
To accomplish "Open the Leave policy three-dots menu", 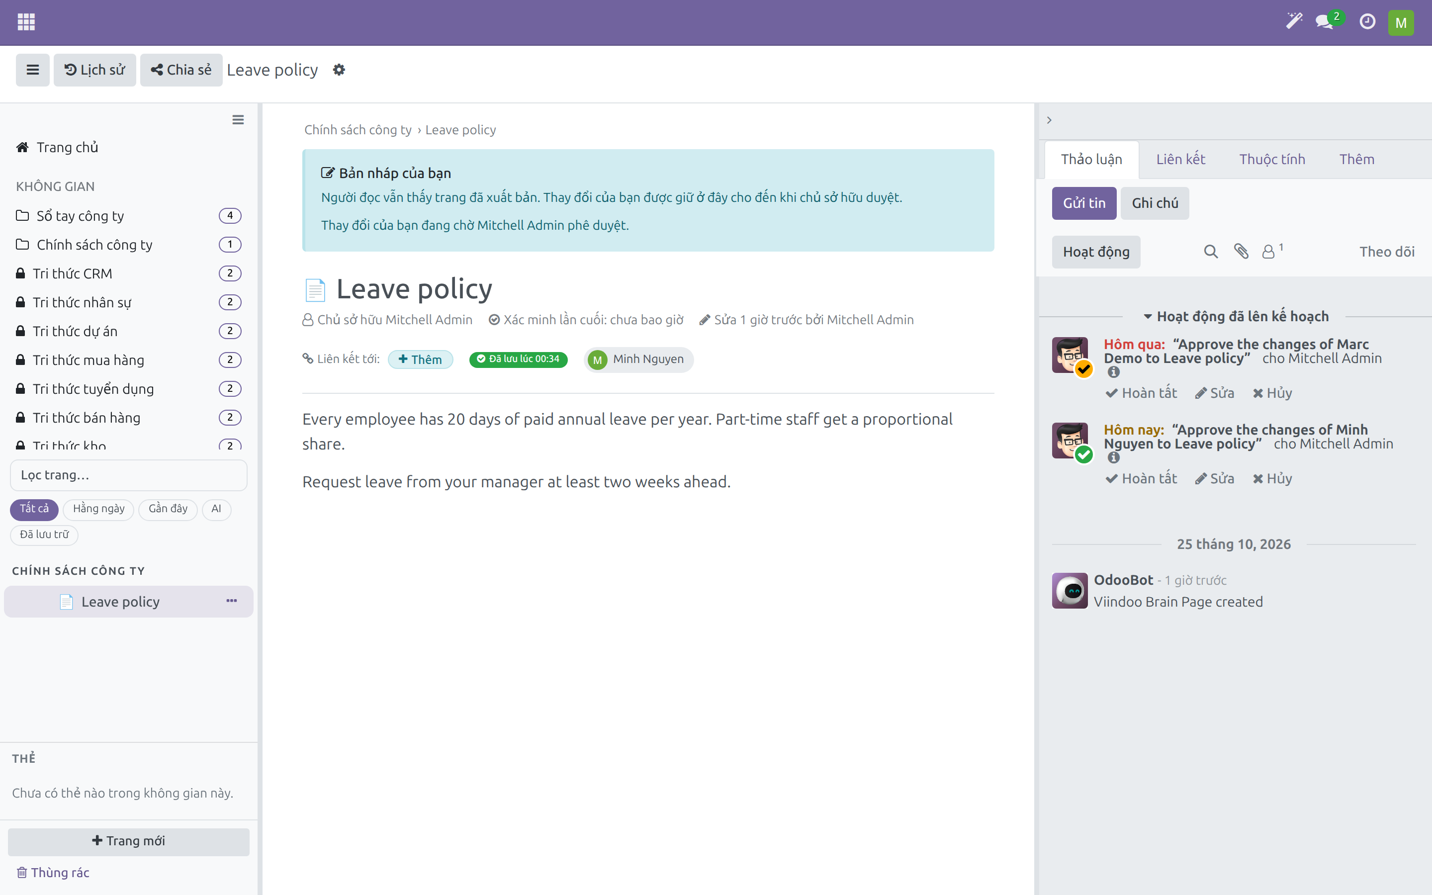I will [231, 601].
